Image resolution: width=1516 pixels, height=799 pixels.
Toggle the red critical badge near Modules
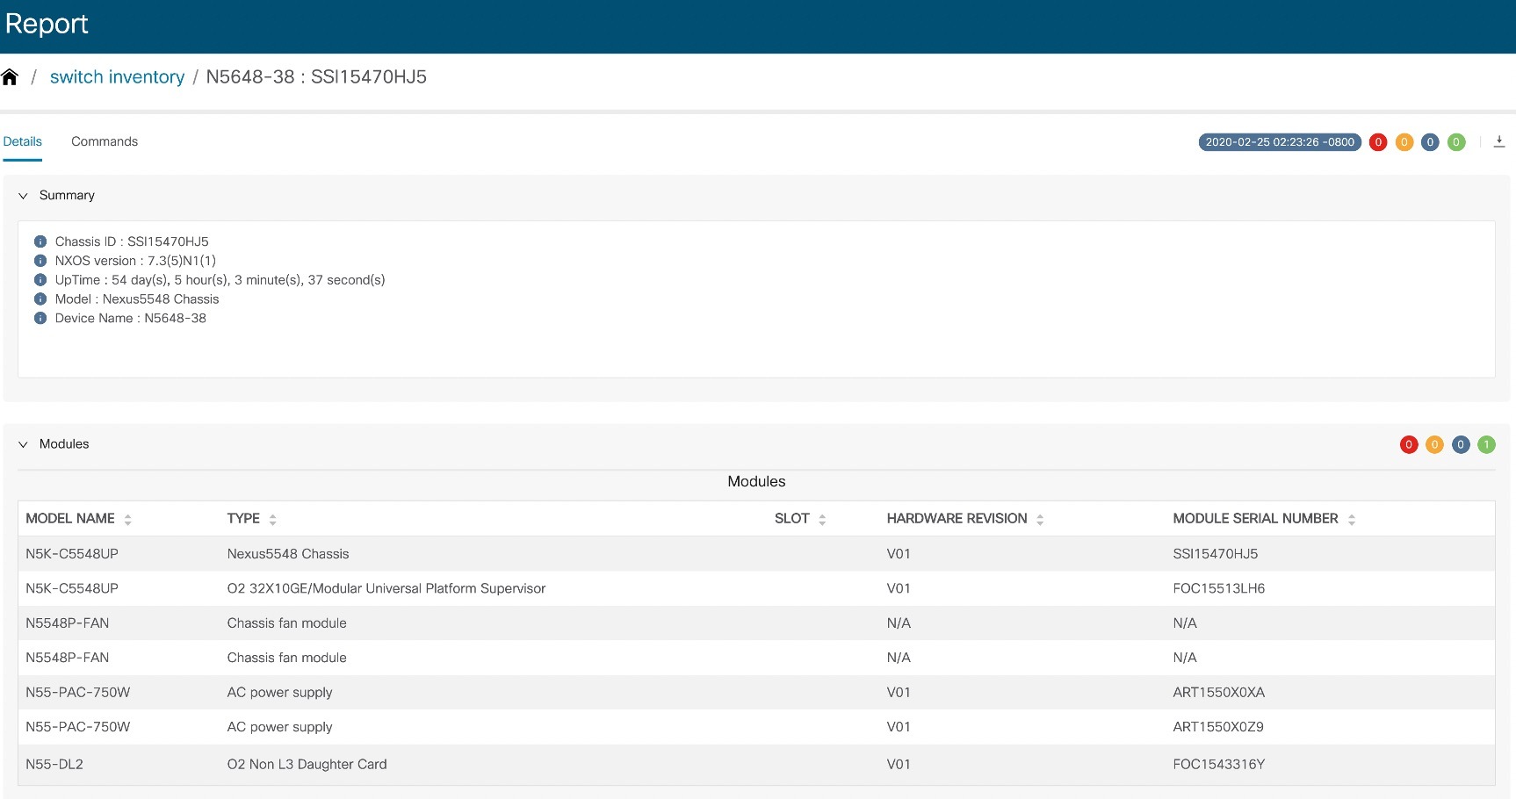point(1409,444)
